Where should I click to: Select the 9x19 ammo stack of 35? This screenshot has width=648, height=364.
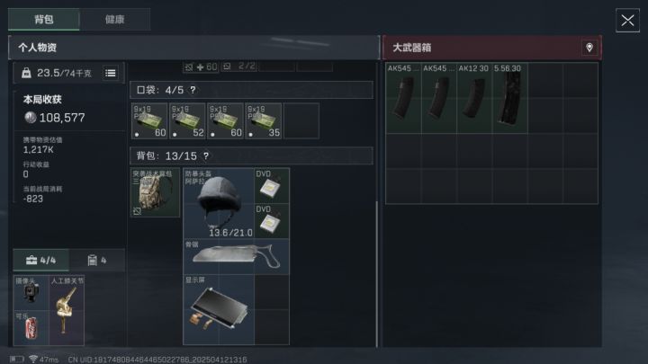coord(263,121)
